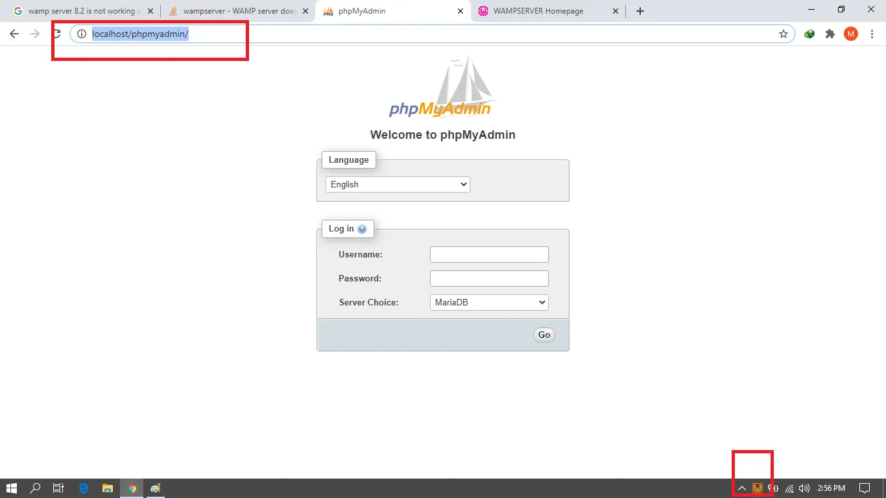Close the WAMPSERVER Homepage tab

616,11
